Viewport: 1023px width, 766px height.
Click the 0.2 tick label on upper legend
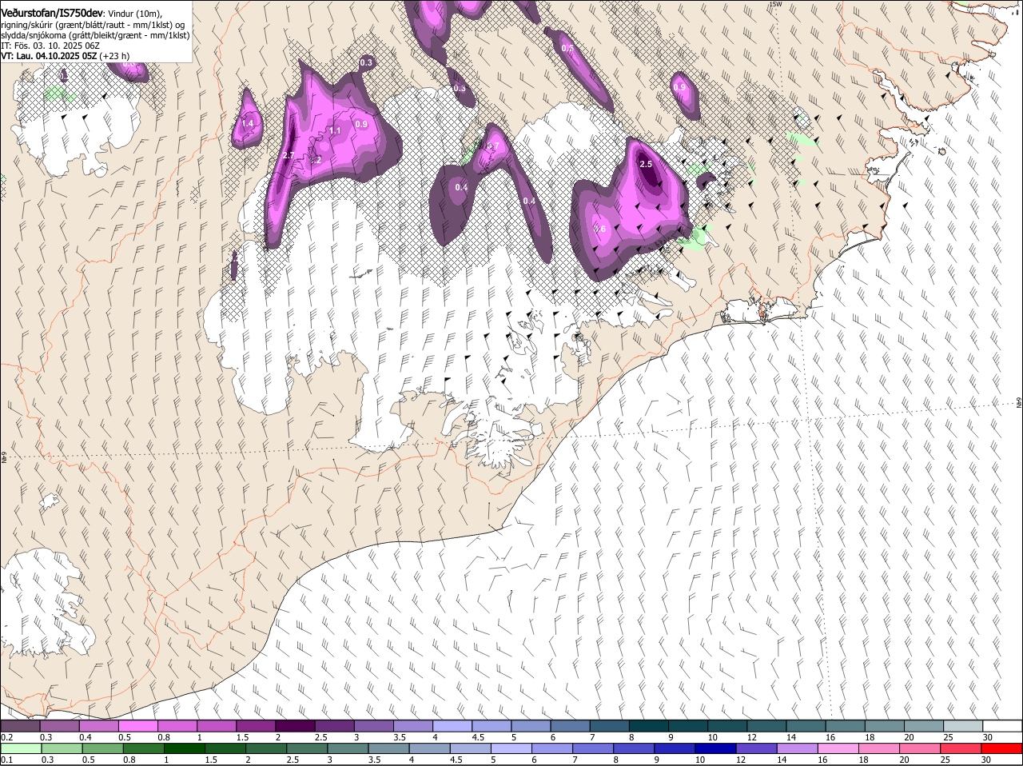(6, 737)
